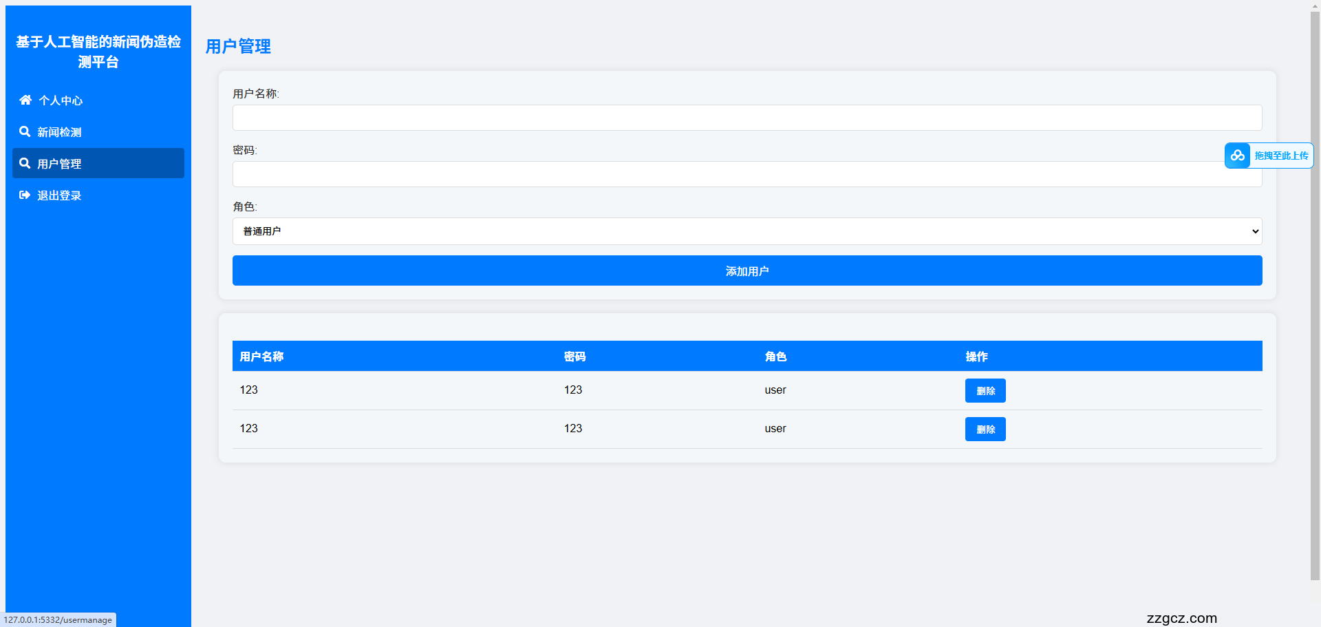1321x627 pixels.
Task: Click the magnifier icon next to 新闻检测
Action: (25, 131)
